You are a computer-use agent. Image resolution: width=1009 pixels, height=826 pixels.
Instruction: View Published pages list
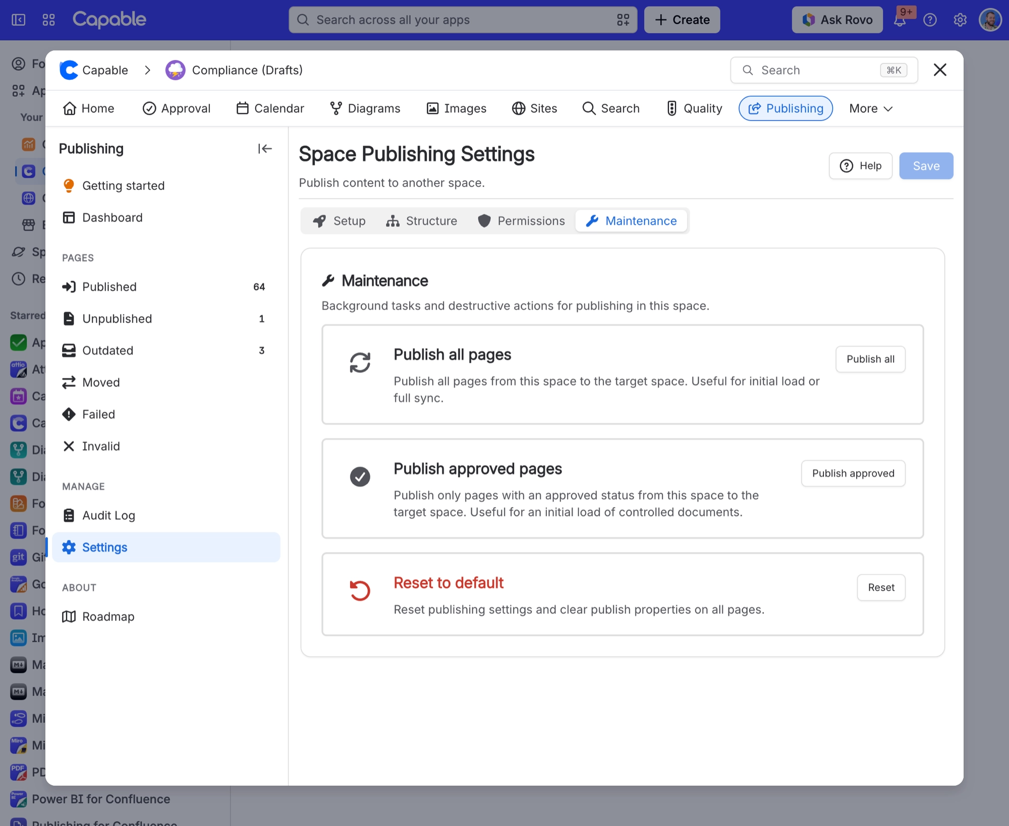pos(166,287)
